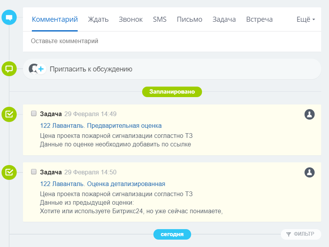The width and height of the screenshot is (329, 247).
Task: Check the 14:50 Задача completion checkbox
Action: click(x=34, y=172)
